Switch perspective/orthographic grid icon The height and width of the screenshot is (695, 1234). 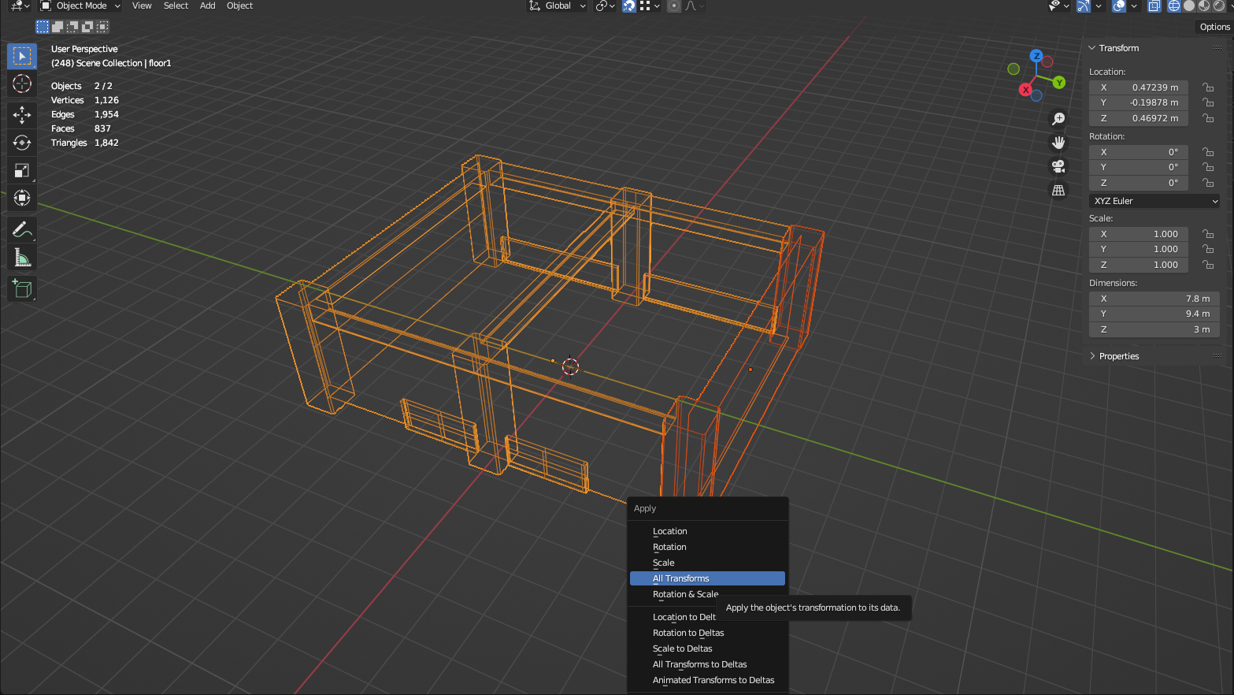[1058, 190]
